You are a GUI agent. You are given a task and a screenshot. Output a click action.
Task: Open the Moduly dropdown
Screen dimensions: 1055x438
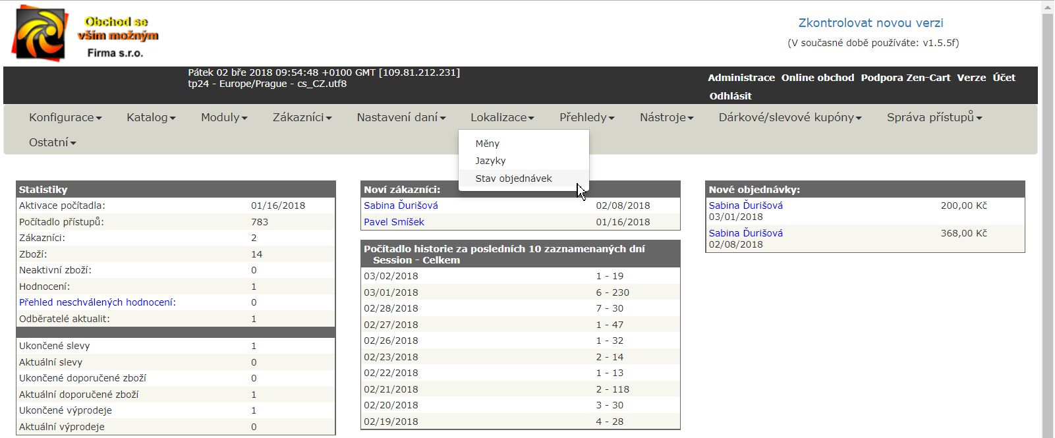224,117
